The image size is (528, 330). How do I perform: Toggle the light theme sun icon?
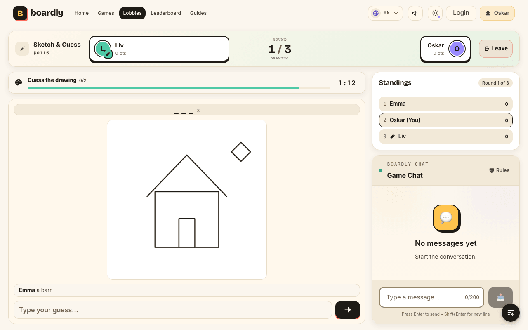pos(435,13)
